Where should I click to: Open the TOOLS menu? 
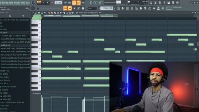23,3
